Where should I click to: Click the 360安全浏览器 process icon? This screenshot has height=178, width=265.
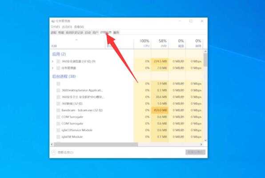58,61
